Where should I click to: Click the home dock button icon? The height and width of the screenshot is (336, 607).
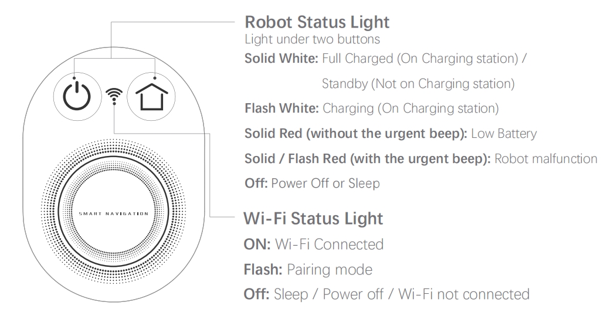(151, 96)
